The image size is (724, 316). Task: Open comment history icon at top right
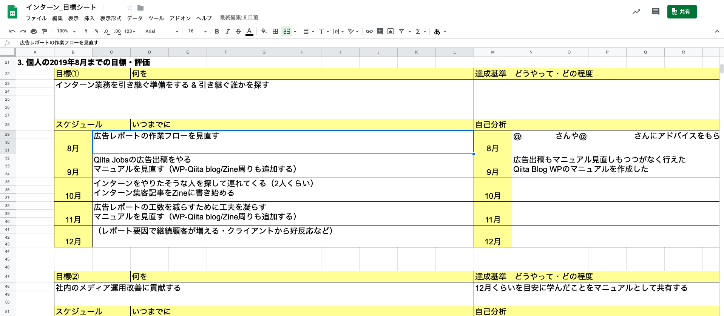[655, 12]
